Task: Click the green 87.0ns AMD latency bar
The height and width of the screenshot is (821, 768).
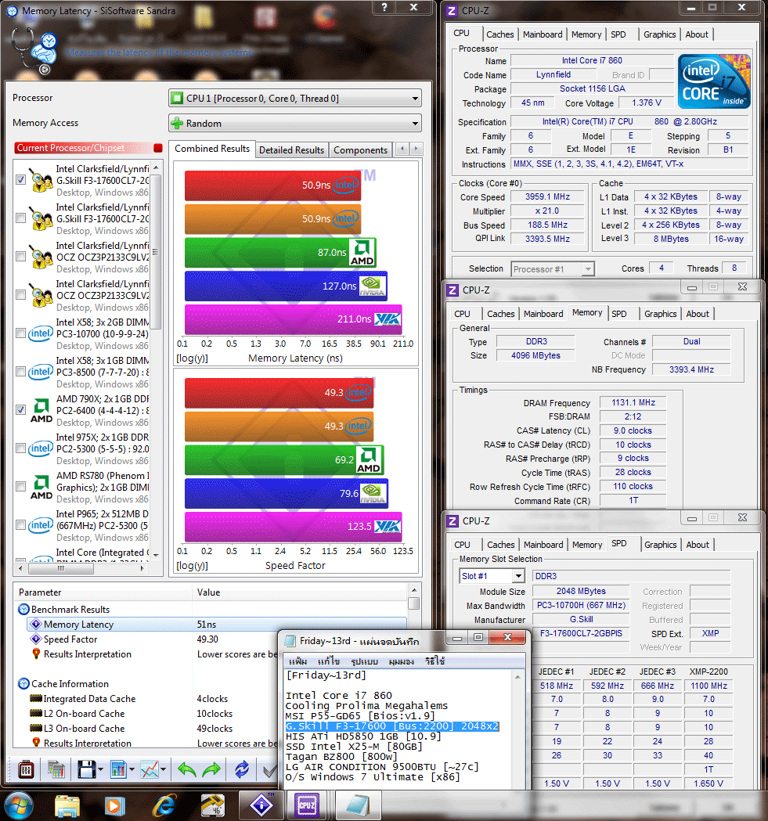Action: click(280, 252)
